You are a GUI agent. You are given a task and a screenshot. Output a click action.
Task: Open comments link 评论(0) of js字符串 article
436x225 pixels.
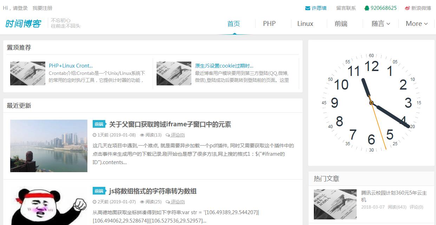(178, 202)
